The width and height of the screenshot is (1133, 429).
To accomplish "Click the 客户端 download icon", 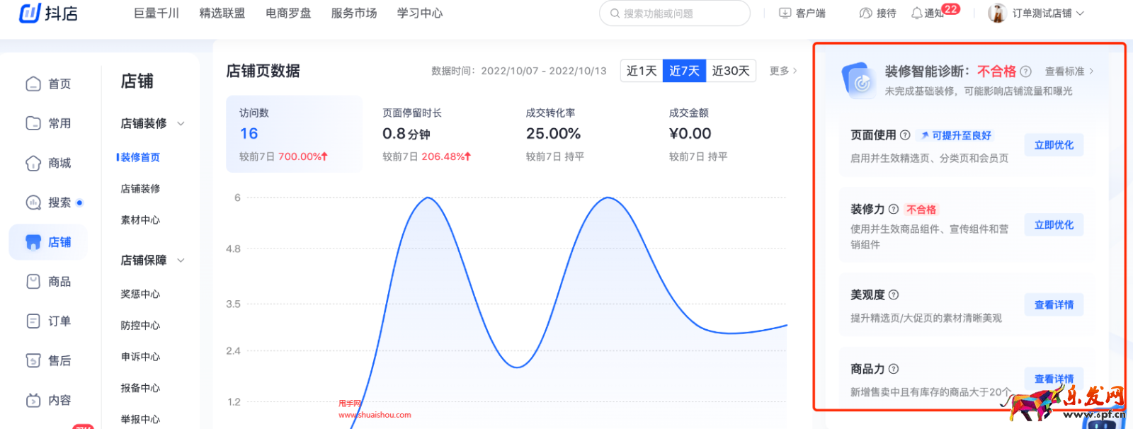I will pos(785,13).
